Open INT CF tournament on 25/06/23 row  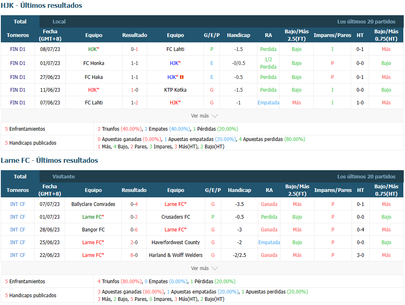pos(18,243)
